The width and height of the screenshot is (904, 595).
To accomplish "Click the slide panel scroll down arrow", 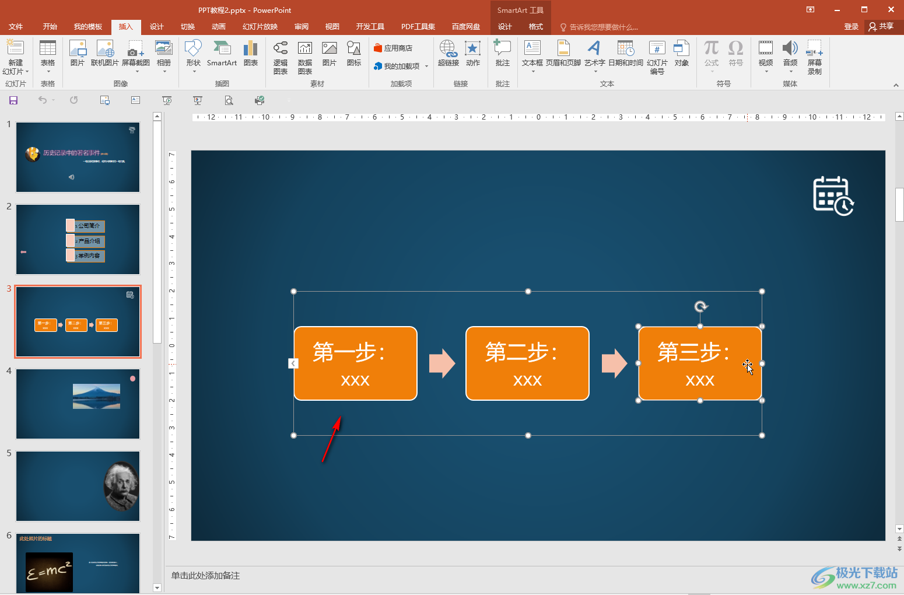I will pos(157,587).
